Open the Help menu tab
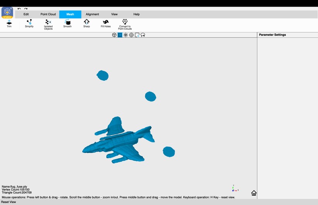 136,14
